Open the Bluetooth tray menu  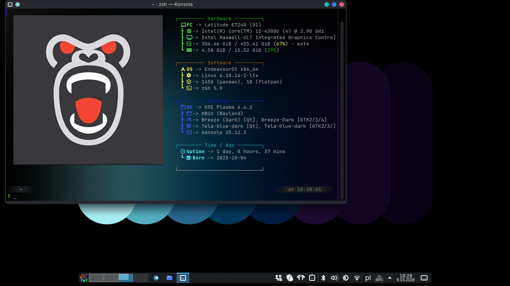pos(323,278)
